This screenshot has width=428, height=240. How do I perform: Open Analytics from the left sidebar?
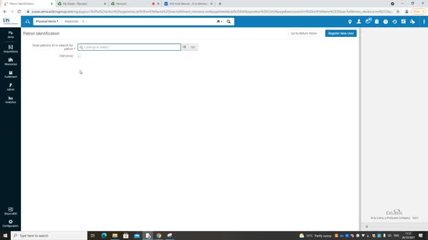click(10, 99)
